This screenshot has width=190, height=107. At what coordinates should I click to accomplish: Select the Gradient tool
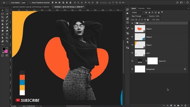pyautogui.click(x=7, y=28)
